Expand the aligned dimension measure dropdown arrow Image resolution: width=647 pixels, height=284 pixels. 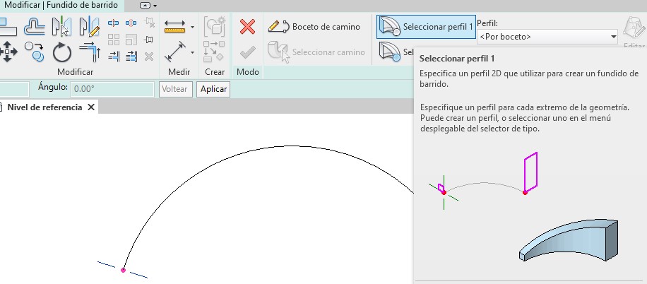coord(193,28)
